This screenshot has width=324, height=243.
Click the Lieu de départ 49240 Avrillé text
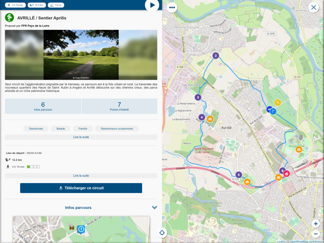(24, 153)
